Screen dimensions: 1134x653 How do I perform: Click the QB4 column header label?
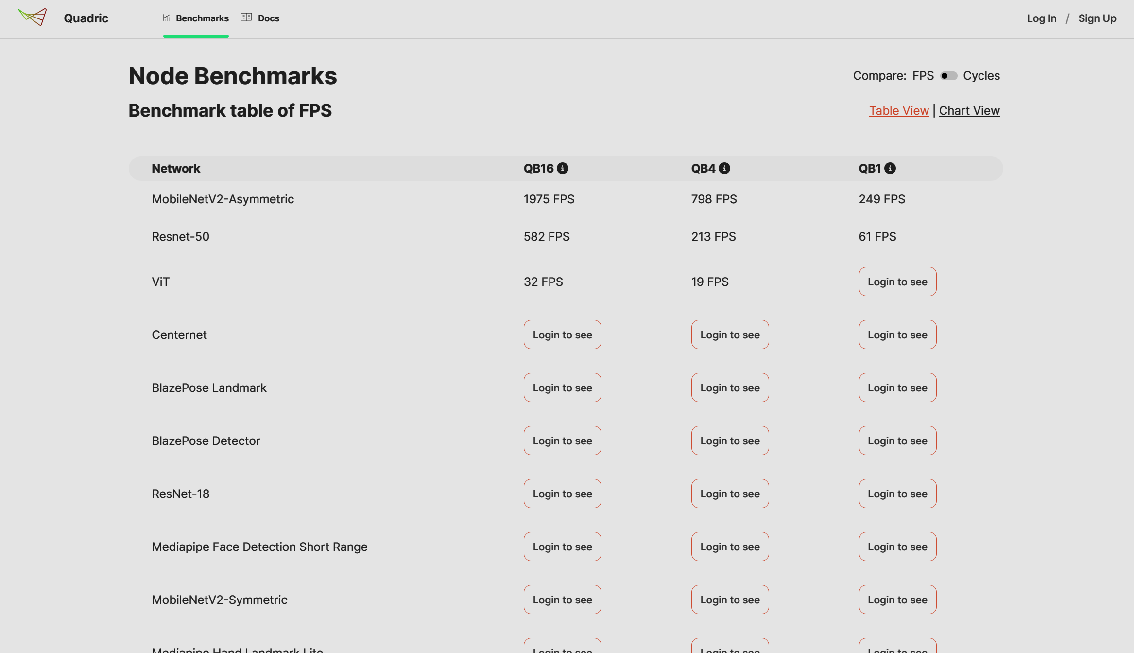point(703,169)
